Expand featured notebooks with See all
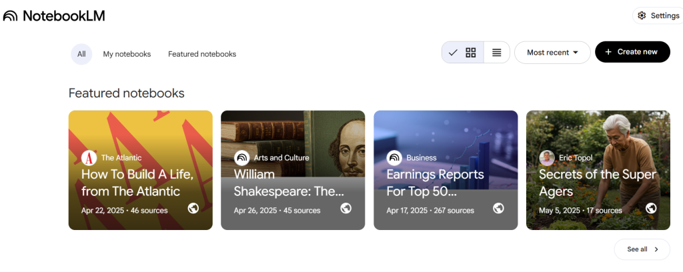The height and width of the screenshot is (272, 683). 642,249
